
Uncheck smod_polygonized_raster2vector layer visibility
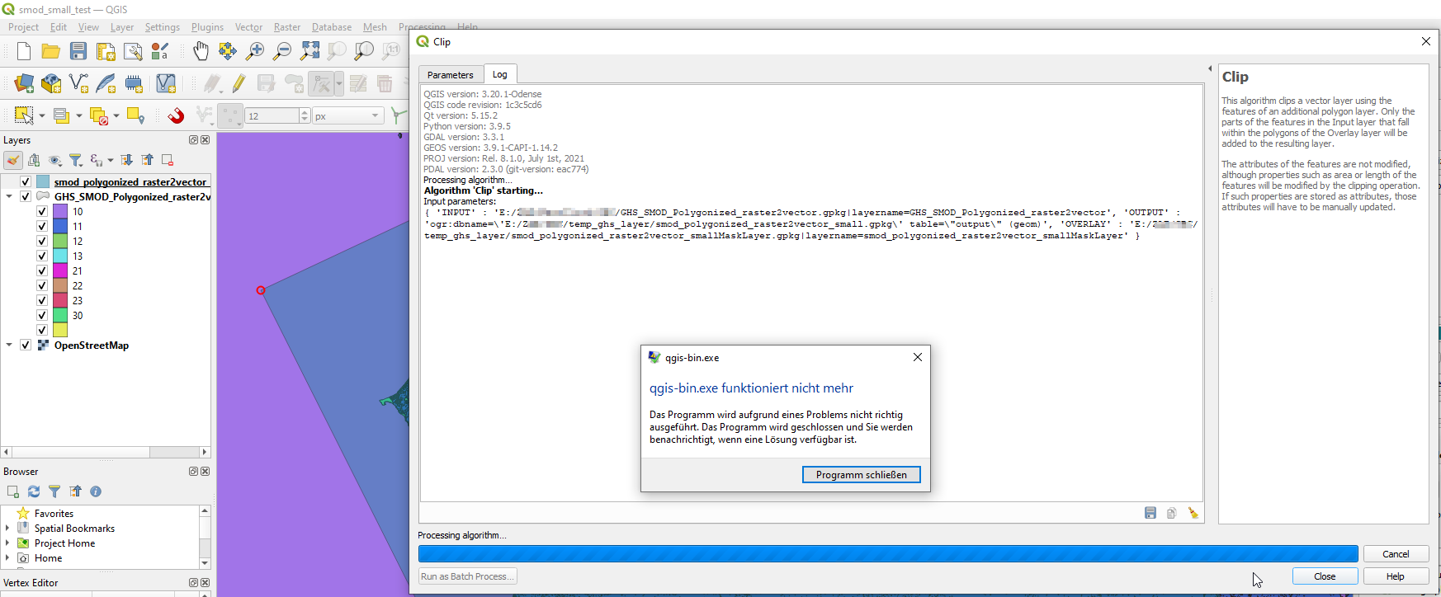click(x=26, y=181)
